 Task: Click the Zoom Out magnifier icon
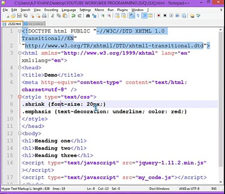[x=109, y=16]
